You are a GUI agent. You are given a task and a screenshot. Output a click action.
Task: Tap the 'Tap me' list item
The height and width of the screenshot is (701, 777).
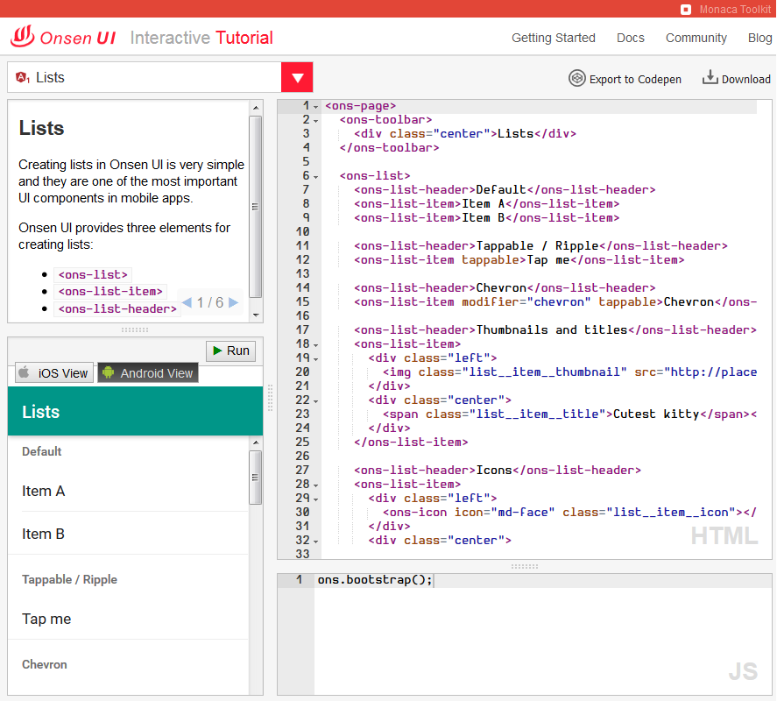(131, 619)
